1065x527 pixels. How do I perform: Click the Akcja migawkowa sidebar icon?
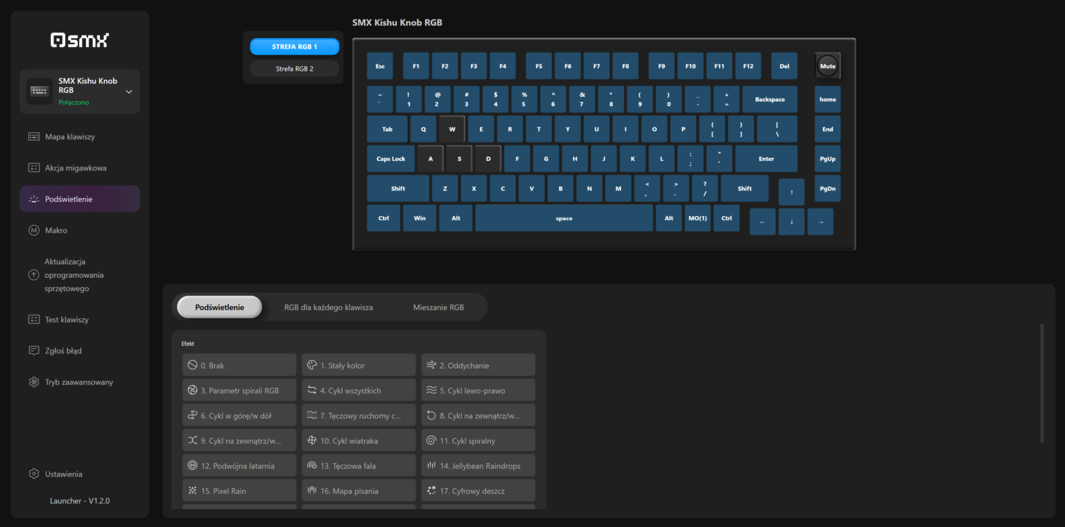[34, 168]
